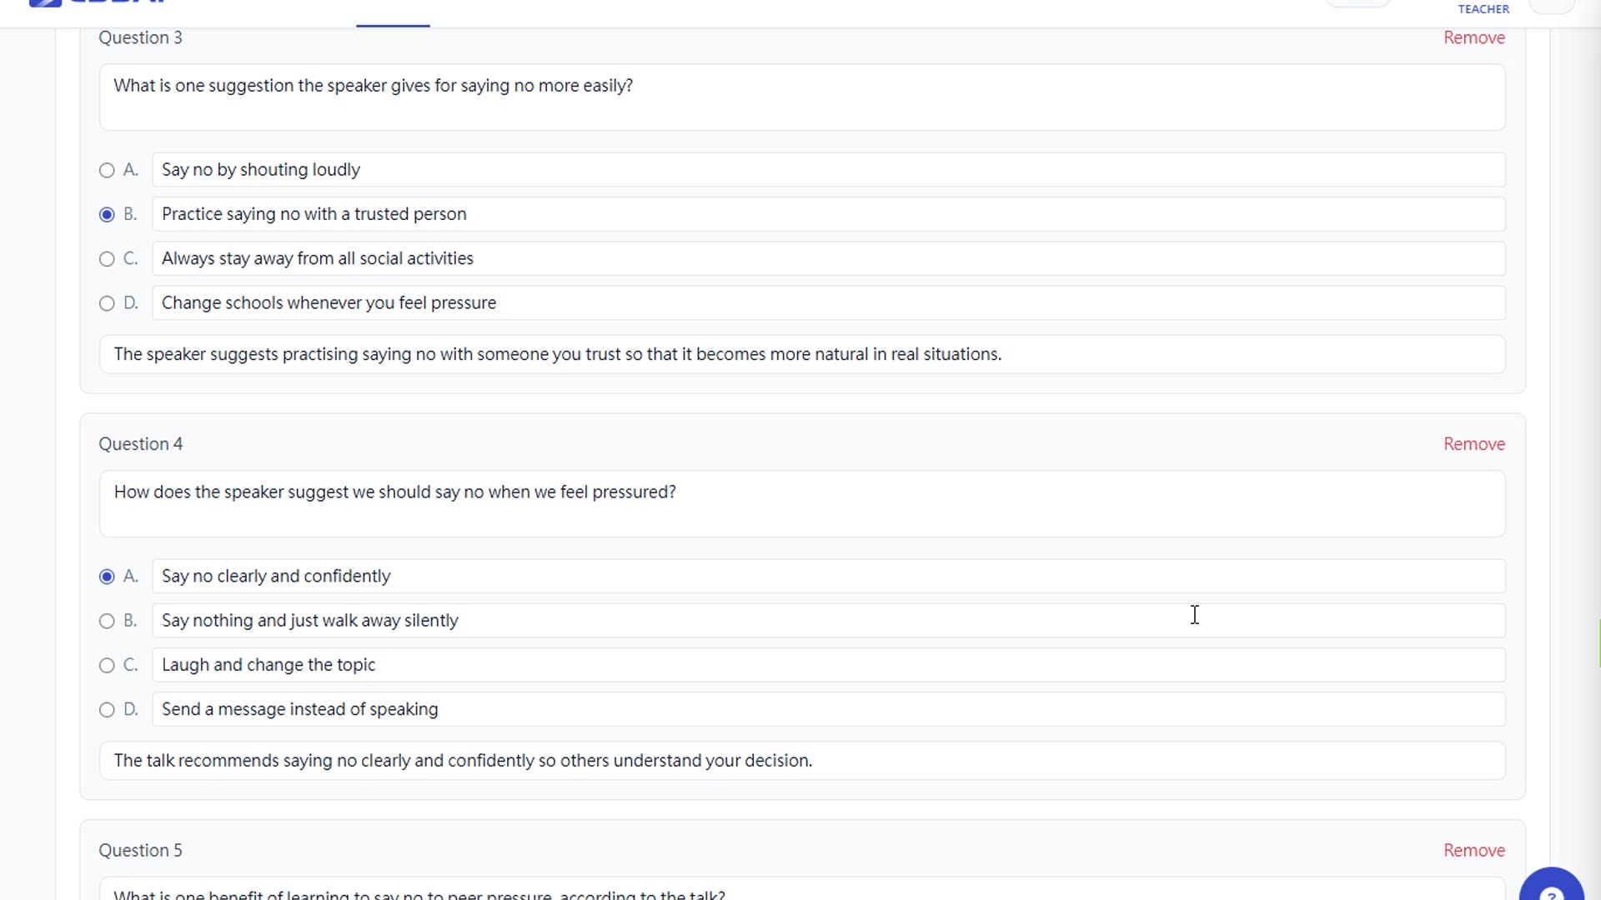The height and width of the screenshot is (900, 1601).
Task: Edit 'Practice saying no with a trusted person' field
Action: (x=828, y=214)
